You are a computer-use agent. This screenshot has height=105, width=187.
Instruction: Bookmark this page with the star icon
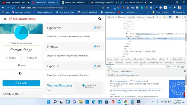108,8
